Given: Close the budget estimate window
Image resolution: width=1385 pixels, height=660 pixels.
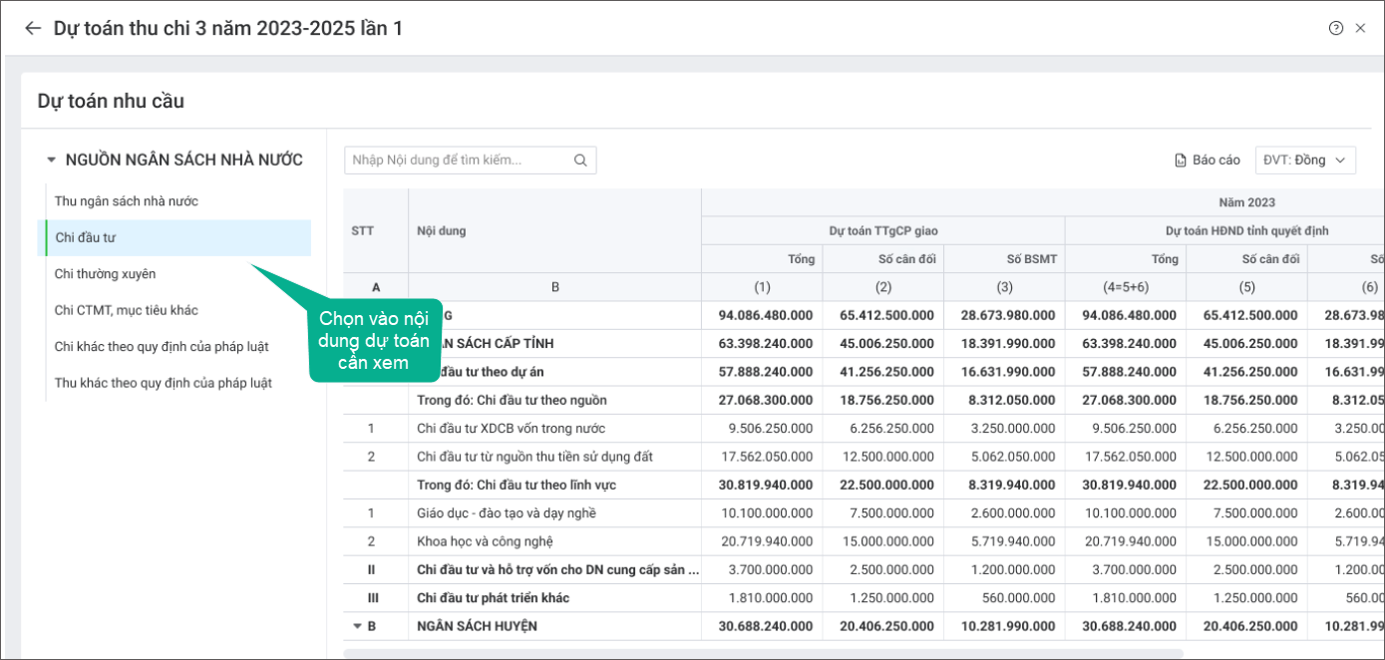Looking at the screenshot, I should (x=1361, y=28).
